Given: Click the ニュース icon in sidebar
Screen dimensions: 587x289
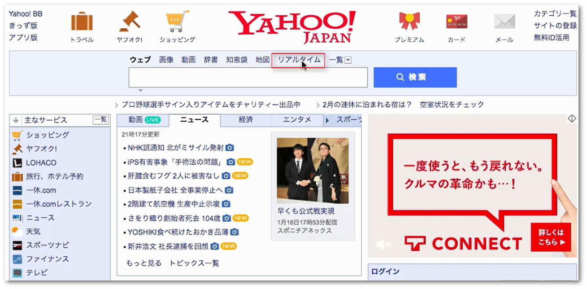Looking at the screenshot, I should (17, 218).
